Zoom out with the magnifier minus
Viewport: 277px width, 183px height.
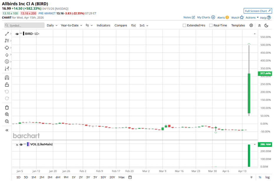[7, 121]
